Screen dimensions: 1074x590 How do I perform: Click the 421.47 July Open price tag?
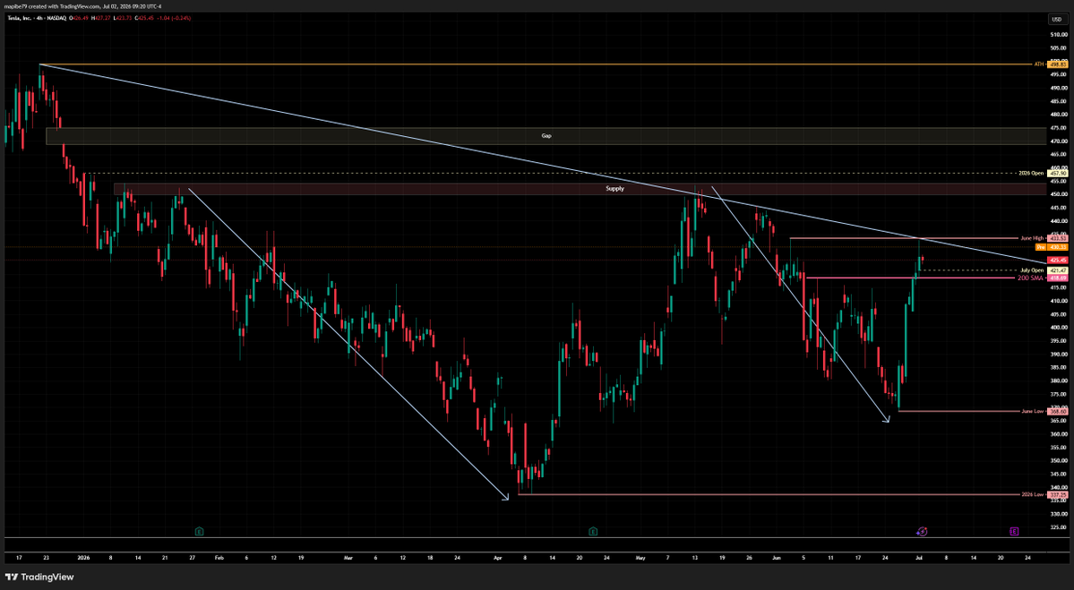click(1058, 270)
